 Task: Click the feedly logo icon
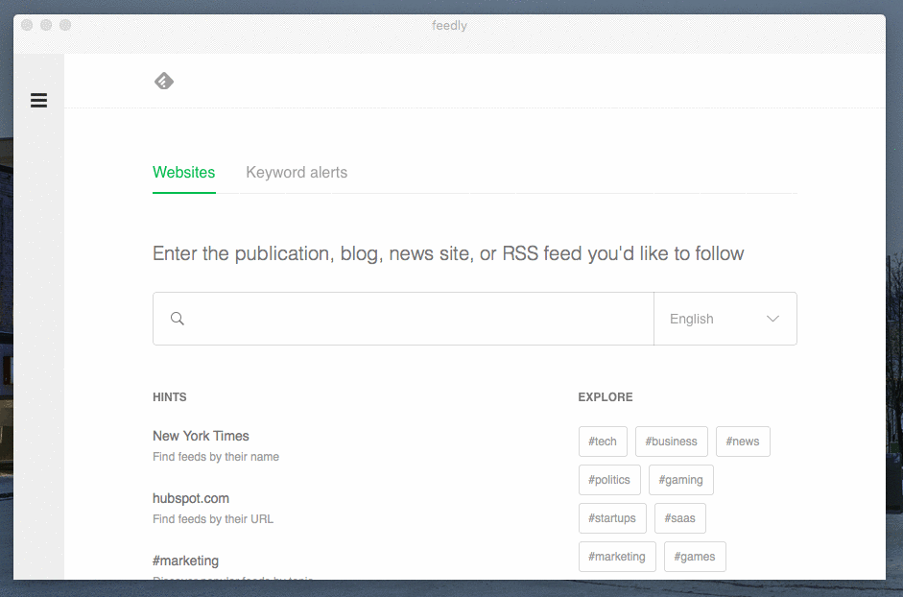tap(164, 82)
